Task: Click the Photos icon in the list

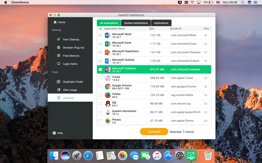Action: tap(108, 121)
